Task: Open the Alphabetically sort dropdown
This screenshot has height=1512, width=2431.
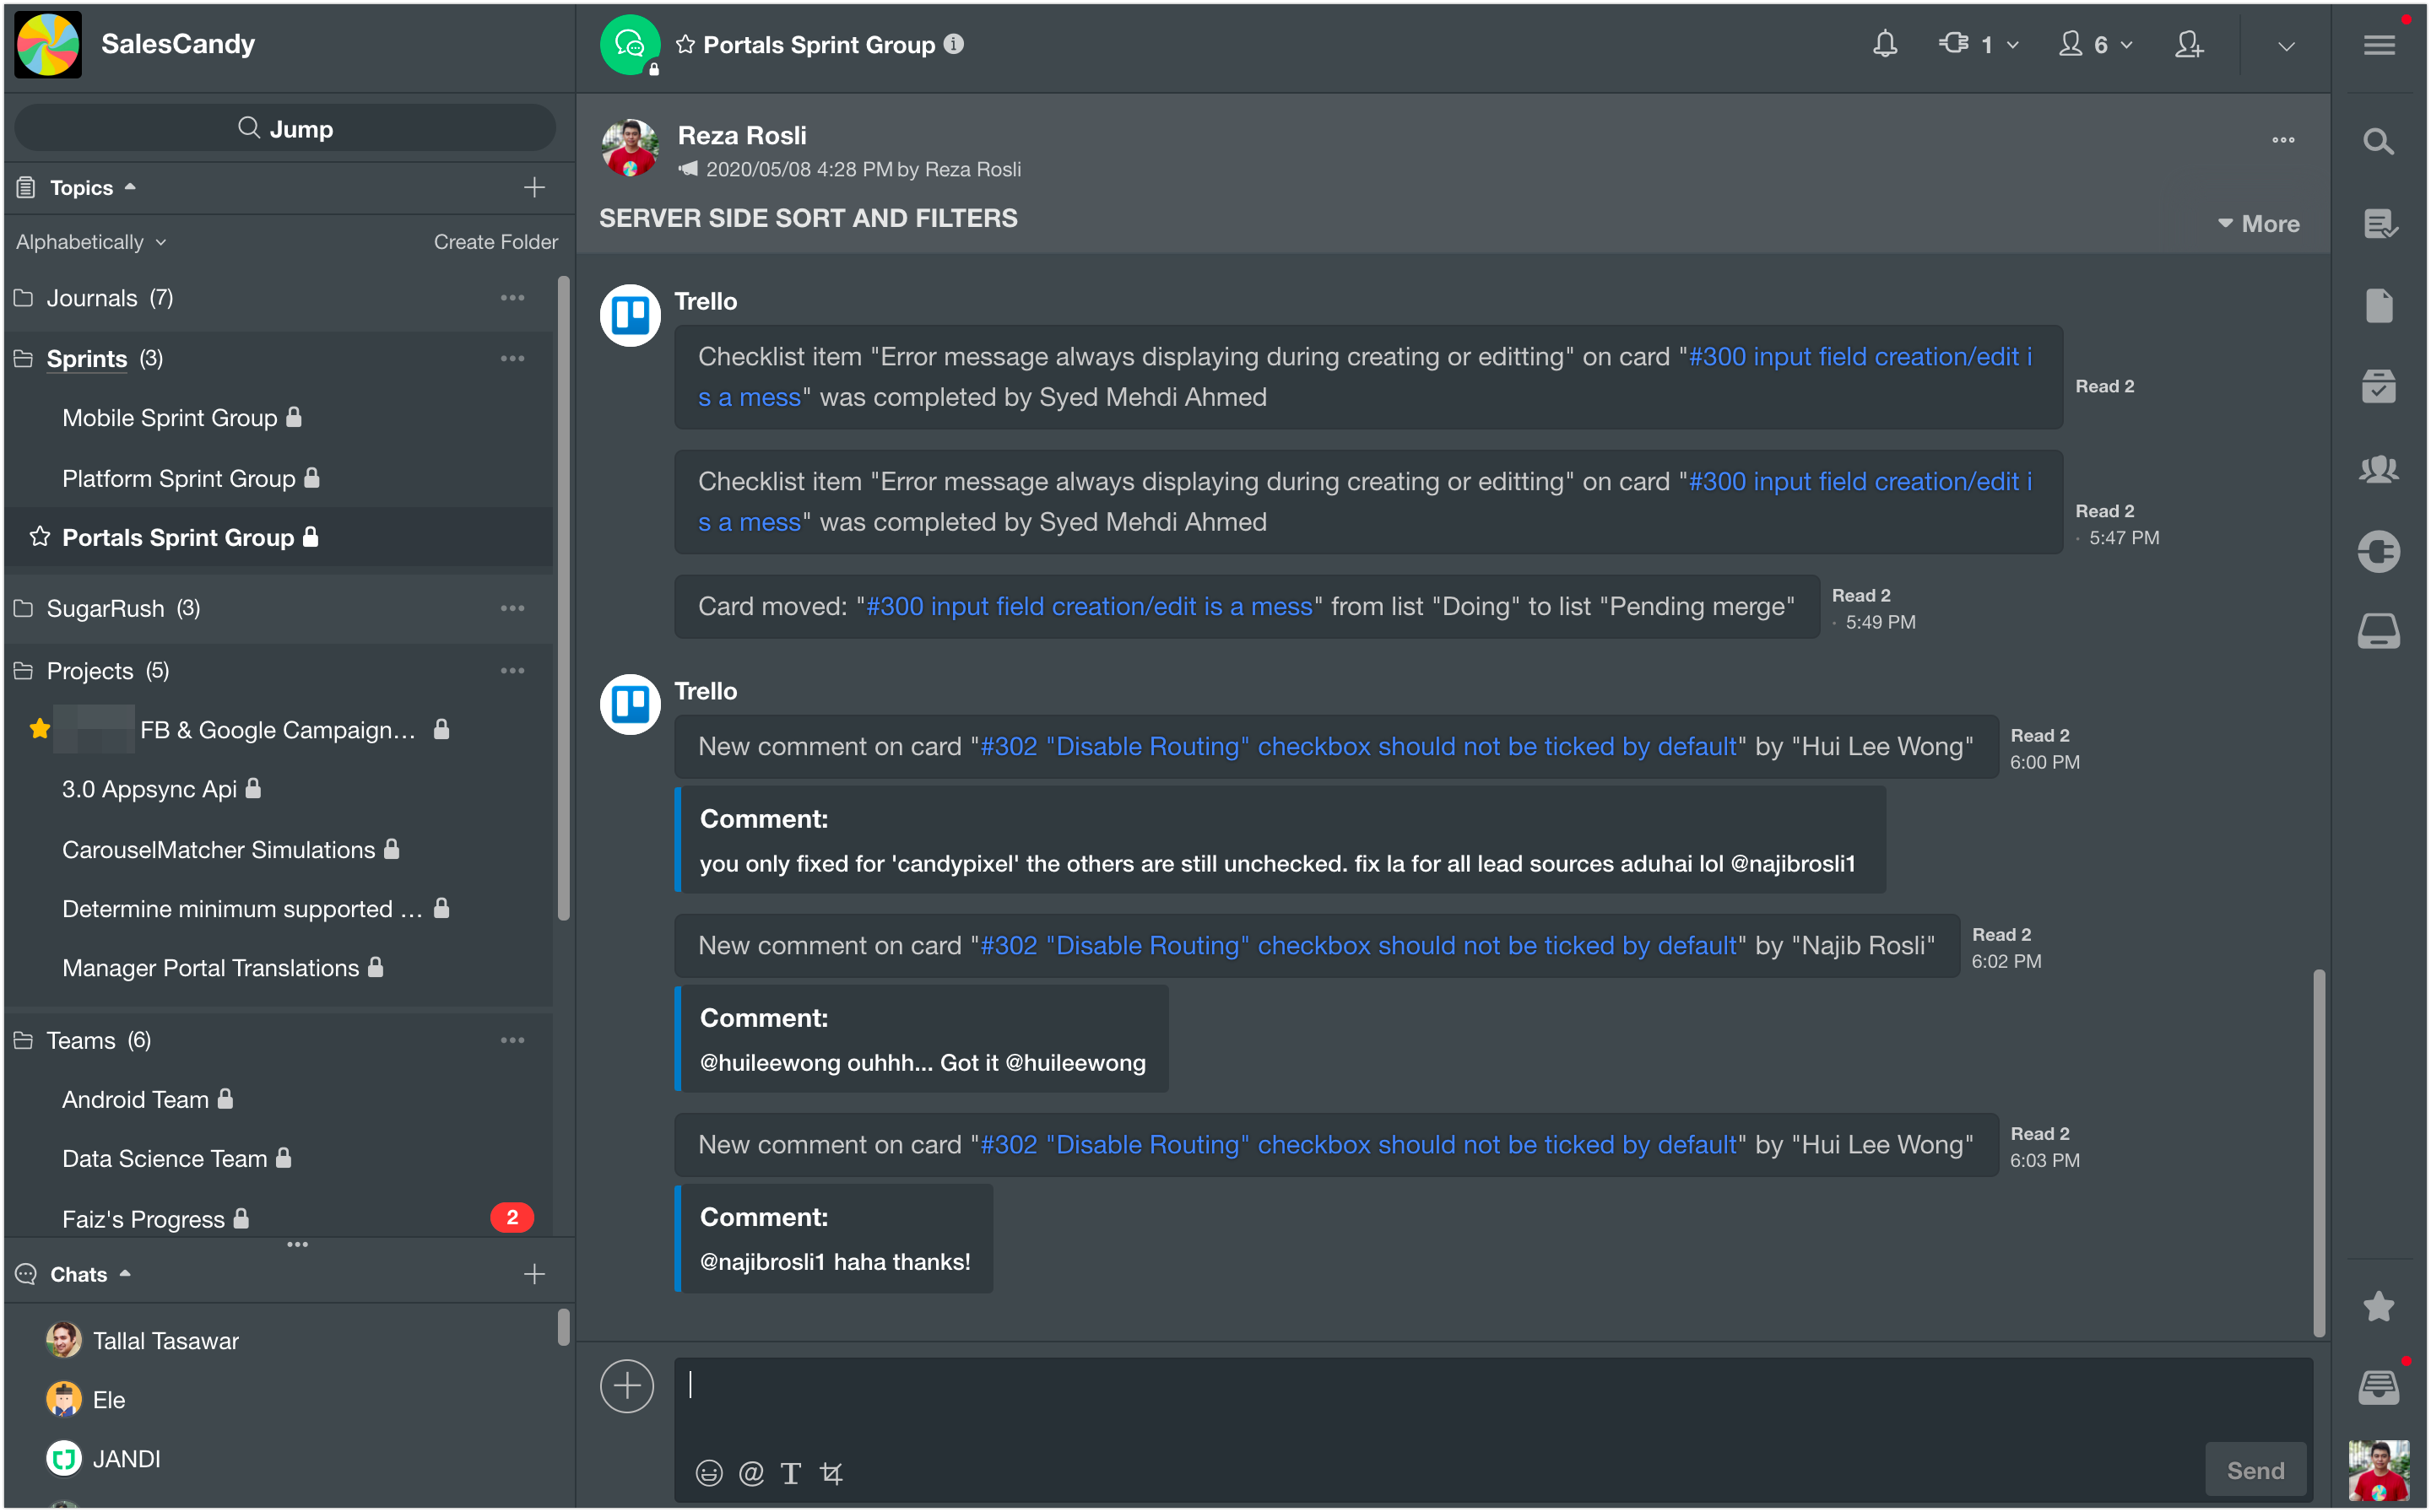Action: point(91,242)
